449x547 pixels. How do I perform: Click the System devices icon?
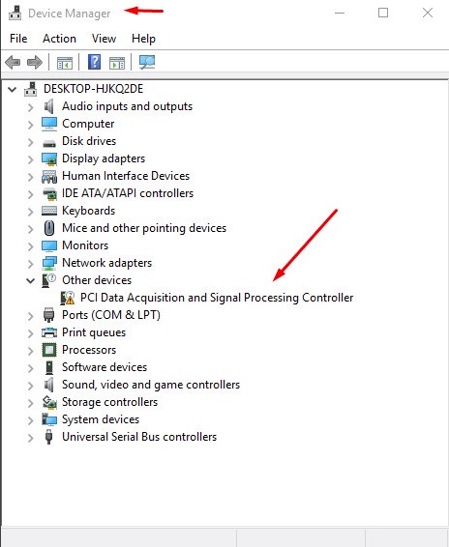pos(49,419)
